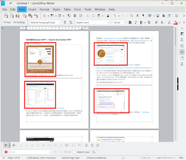Click the Insert Page Break icon

[177, 16]
